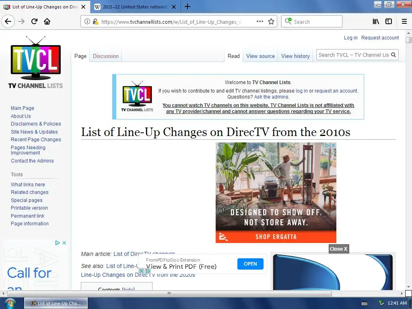Show site information icon in address bar

pos(87,22)
